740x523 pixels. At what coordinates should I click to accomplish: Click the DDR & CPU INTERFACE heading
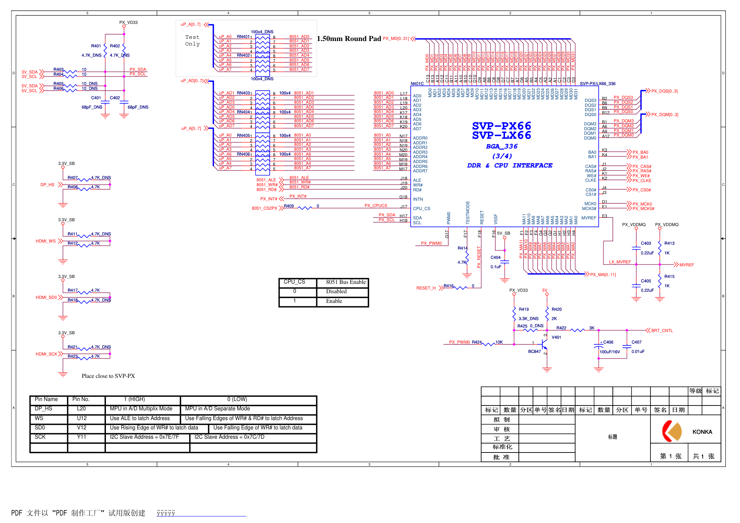click(x=509, y=165)
